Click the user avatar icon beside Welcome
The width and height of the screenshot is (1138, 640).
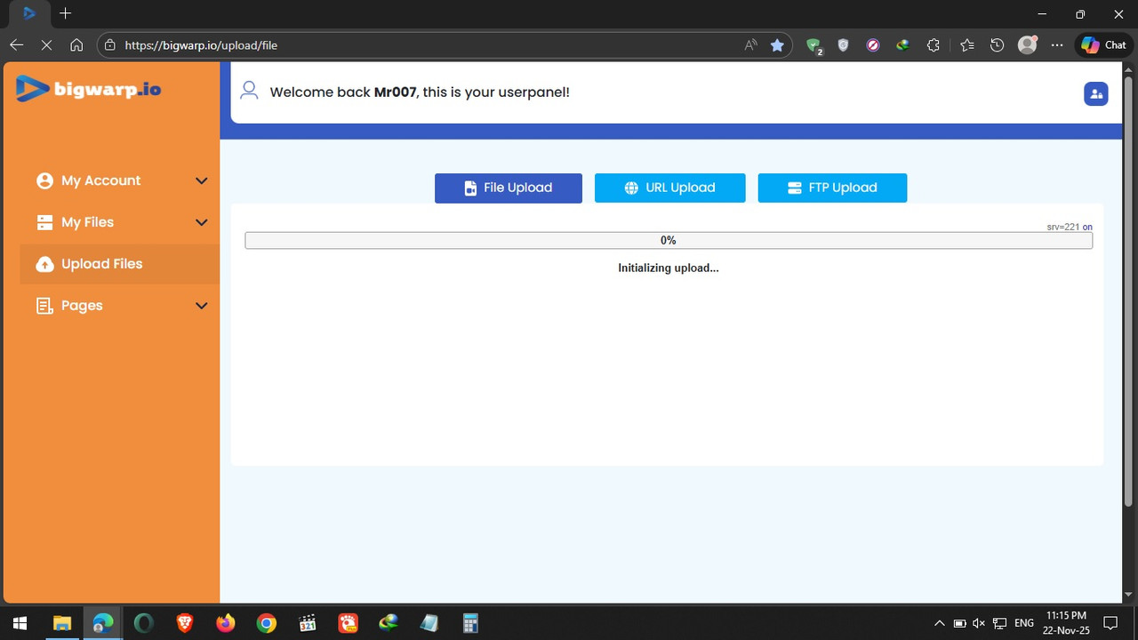tap(249, 91)
